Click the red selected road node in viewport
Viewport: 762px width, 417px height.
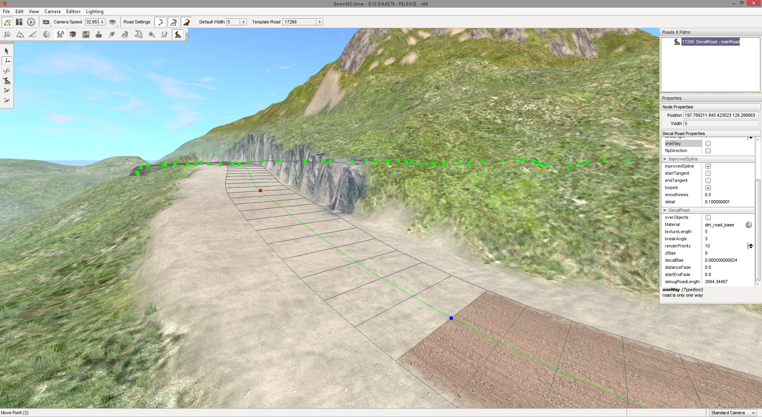260,191
